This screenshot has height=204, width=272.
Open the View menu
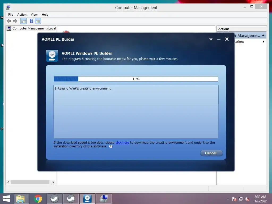[x=34, y=15]
